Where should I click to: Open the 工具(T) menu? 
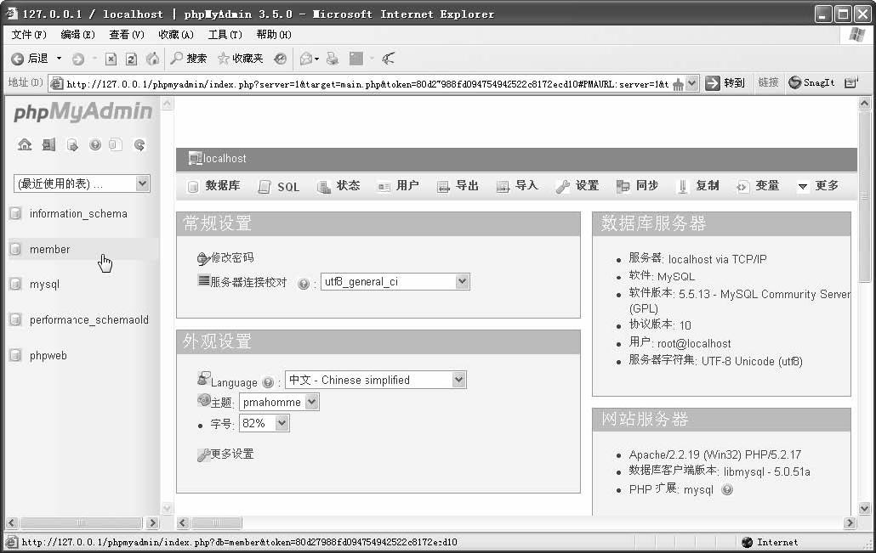coord(225,35)
